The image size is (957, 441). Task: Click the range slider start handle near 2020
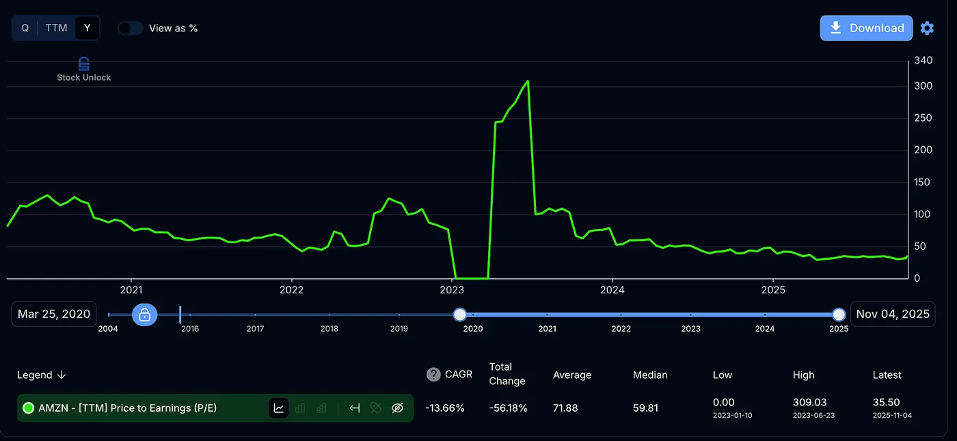[460, 315]
